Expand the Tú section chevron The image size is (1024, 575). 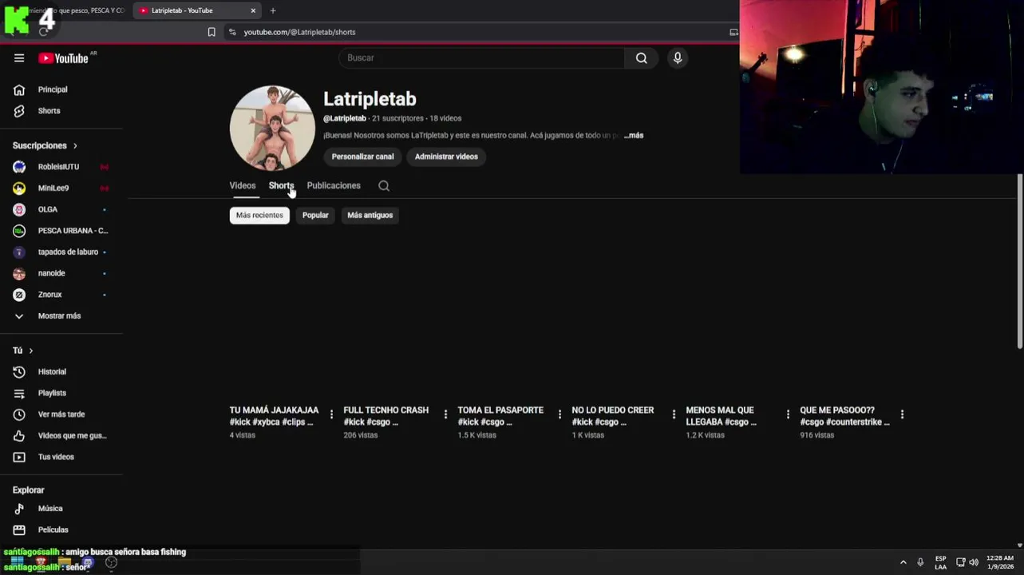31,351
